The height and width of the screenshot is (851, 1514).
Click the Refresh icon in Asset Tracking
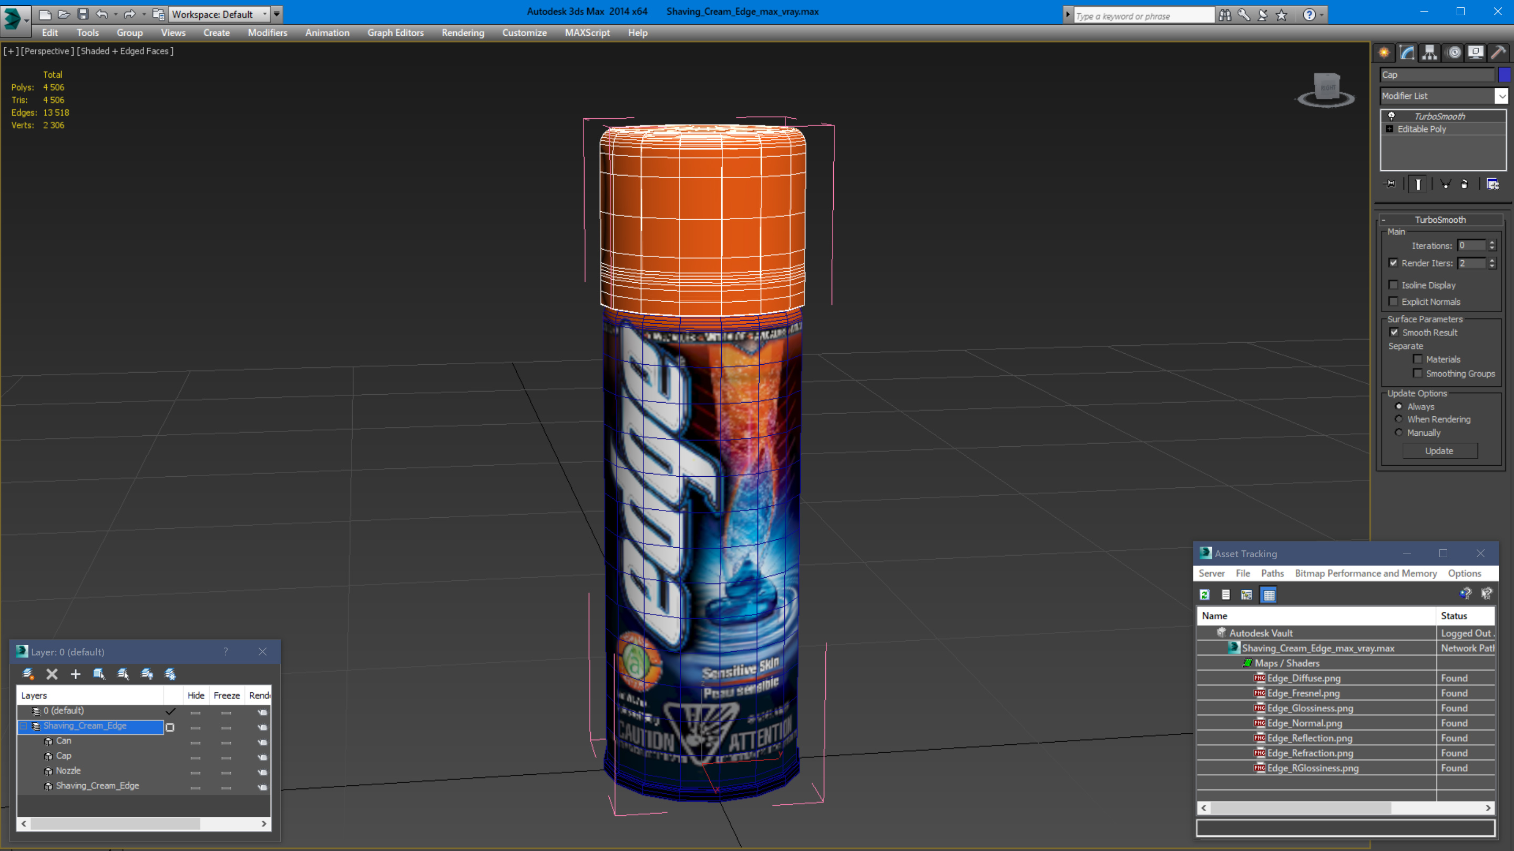tap(1204, 595)
